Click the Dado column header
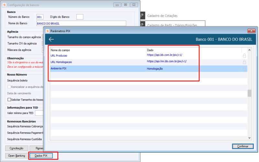The height and width of the screenshot is (162, 259). [x=194, y=50]
